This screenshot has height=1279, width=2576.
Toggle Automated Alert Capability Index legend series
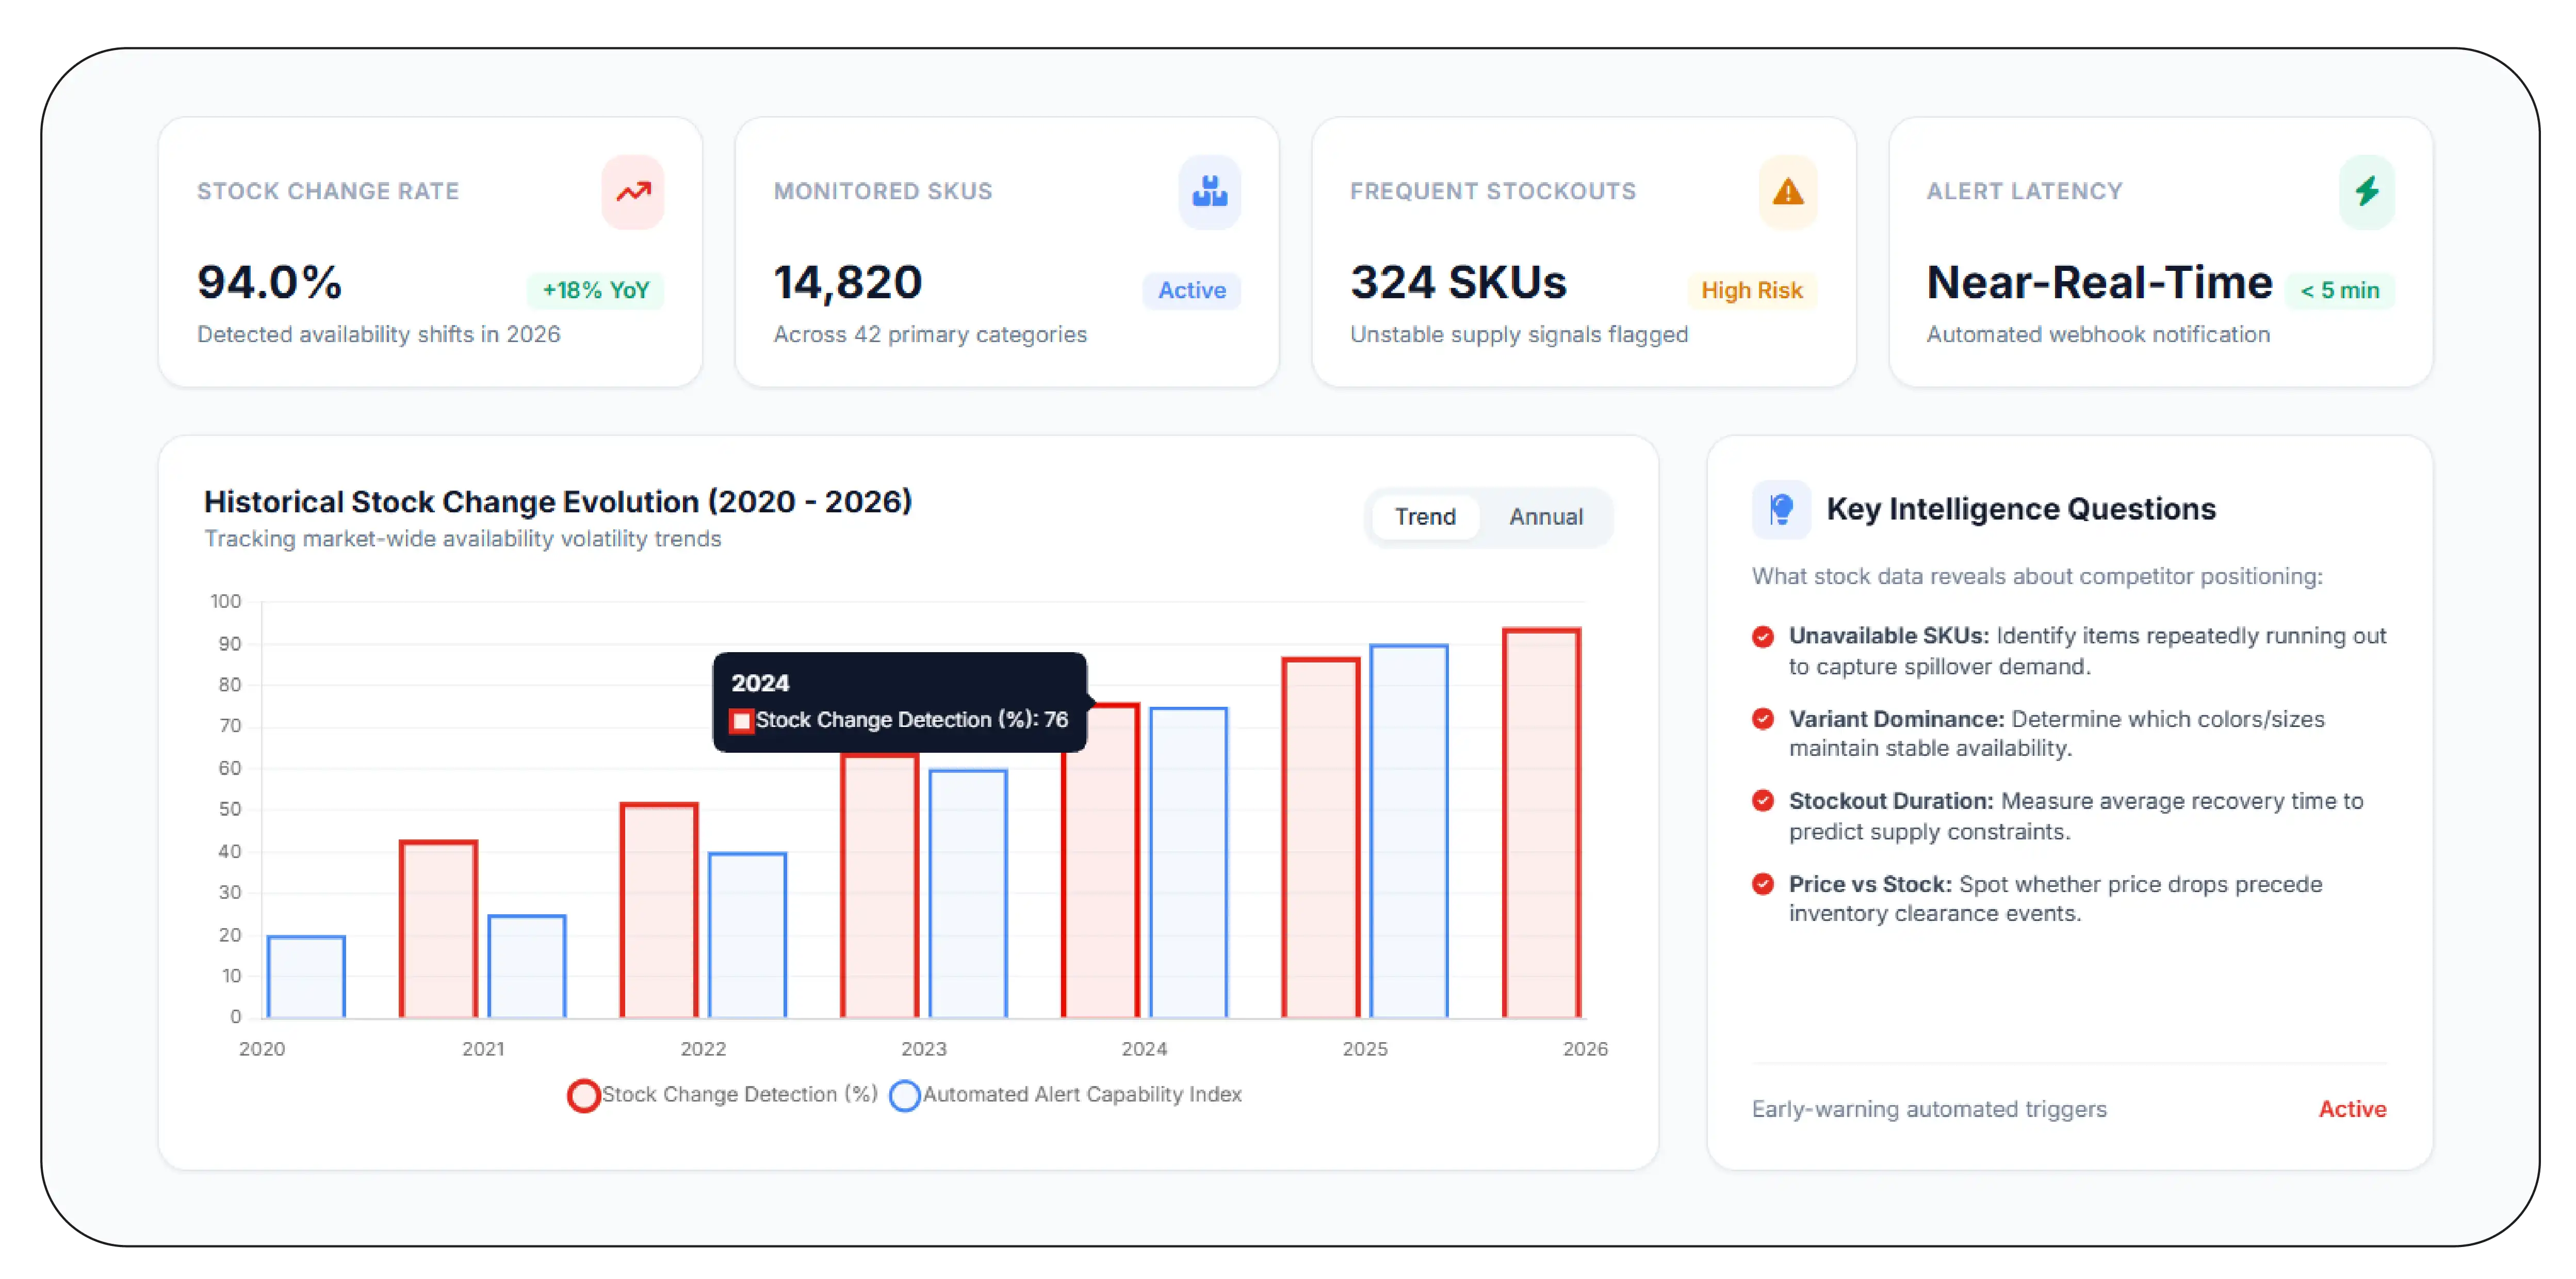point(1065,1095)
